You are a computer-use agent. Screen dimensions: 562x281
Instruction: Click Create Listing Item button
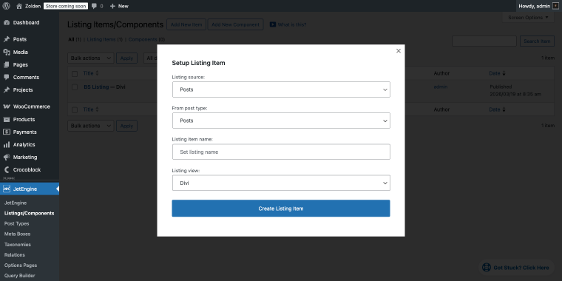click(281, 209)
